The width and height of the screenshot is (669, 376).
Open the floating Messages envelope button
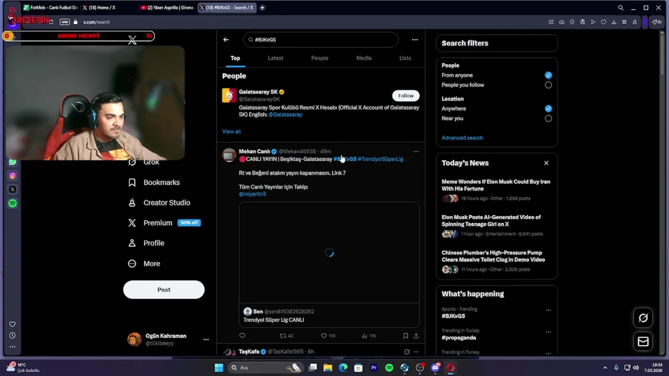pyautogui.click(x=643, y=342)
